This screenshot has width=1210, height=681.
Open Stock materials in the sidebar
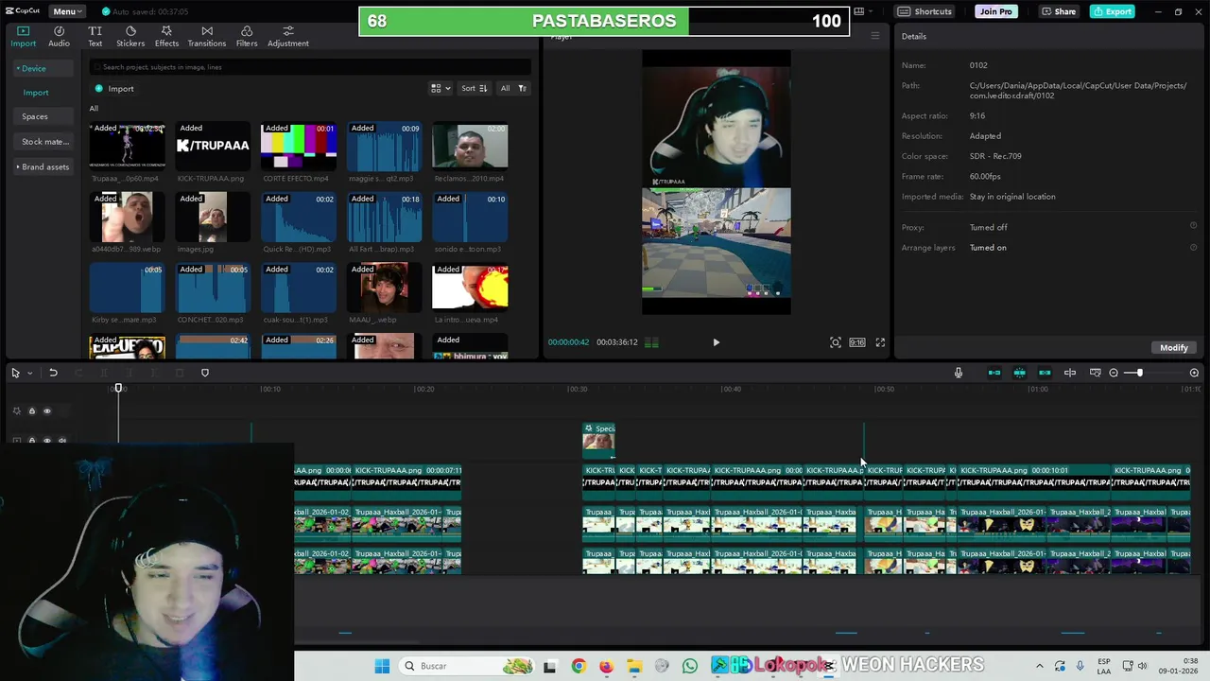(45, 142)
